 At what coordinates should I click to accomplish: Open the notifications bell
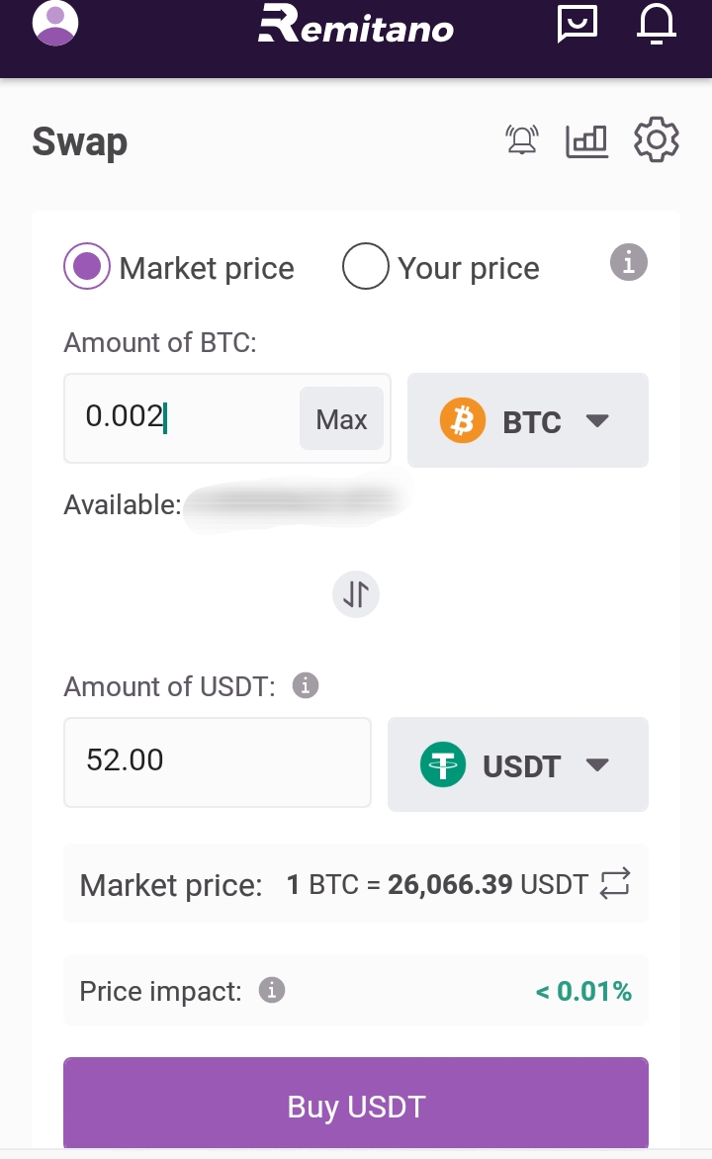tap(656, 24)
